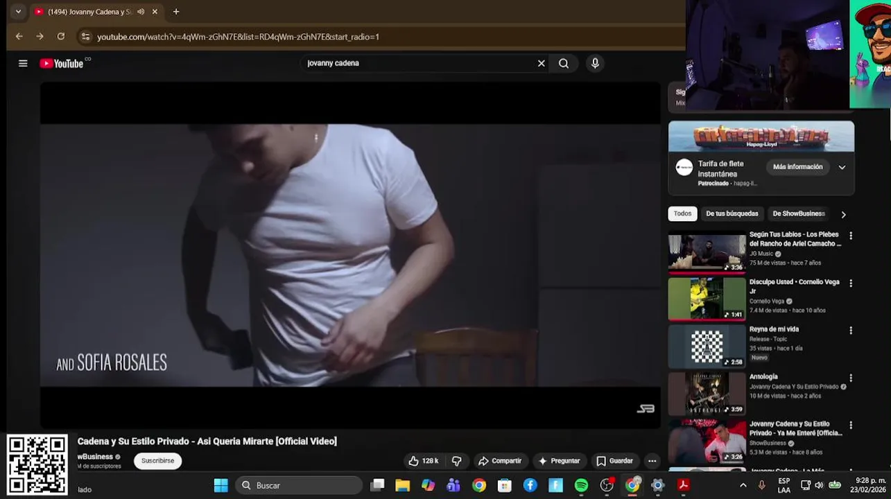The image size is (891, 499).
Task: Open Facebook app from the taskbar
Action: (x=530, y=485)
